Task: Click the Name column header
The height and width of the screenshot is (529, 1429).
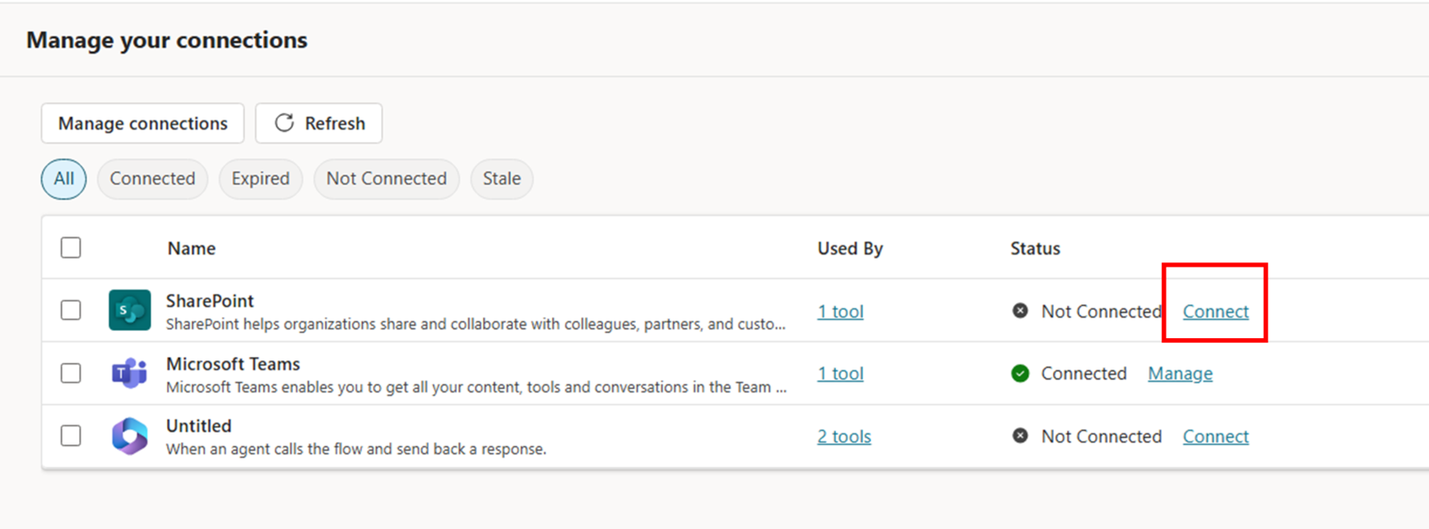Action: (191, 248)
